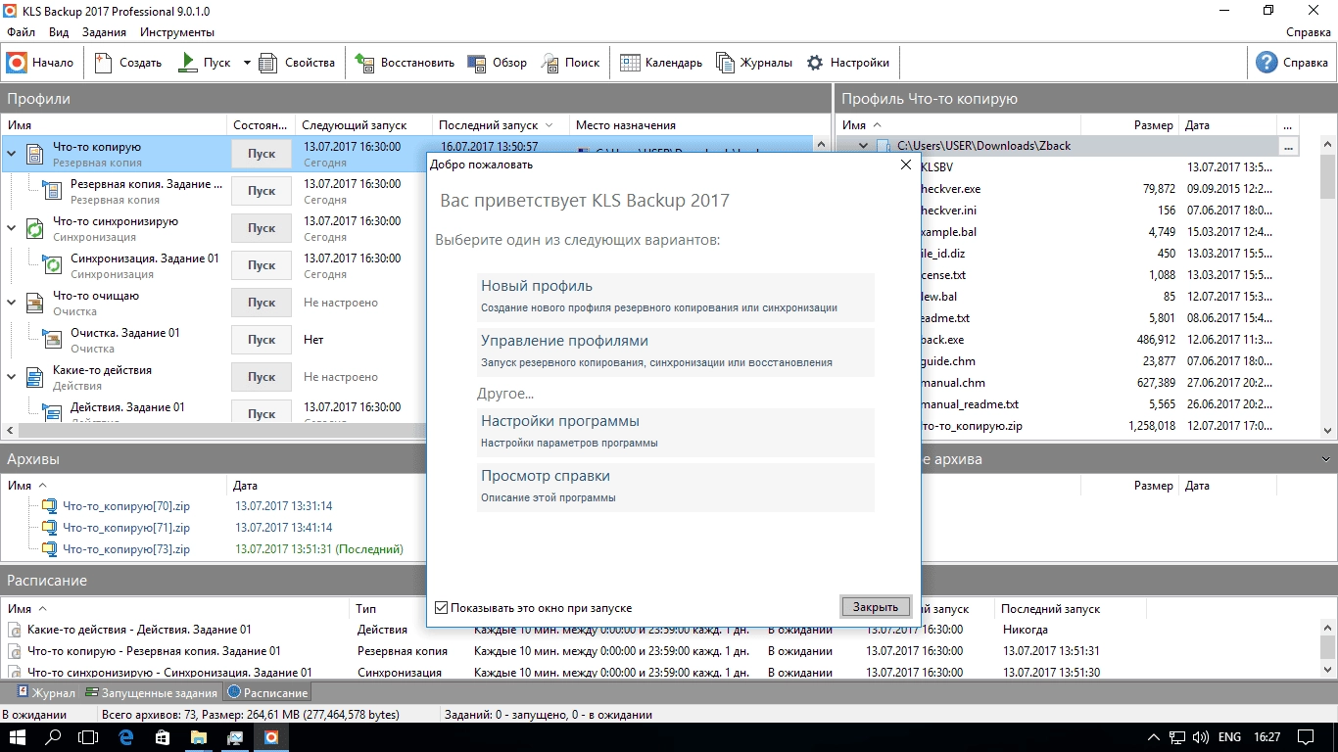Image resolution: width=1338 pixels, height=752 pixels.
Task: Click Пуск in the Какие-то действия row
Action: click(x=262, y=377)
